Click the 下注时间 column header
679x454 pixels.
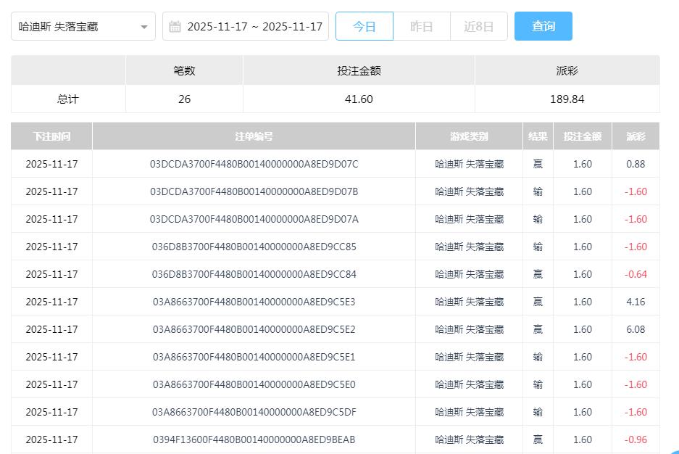[x=51, y=136]
